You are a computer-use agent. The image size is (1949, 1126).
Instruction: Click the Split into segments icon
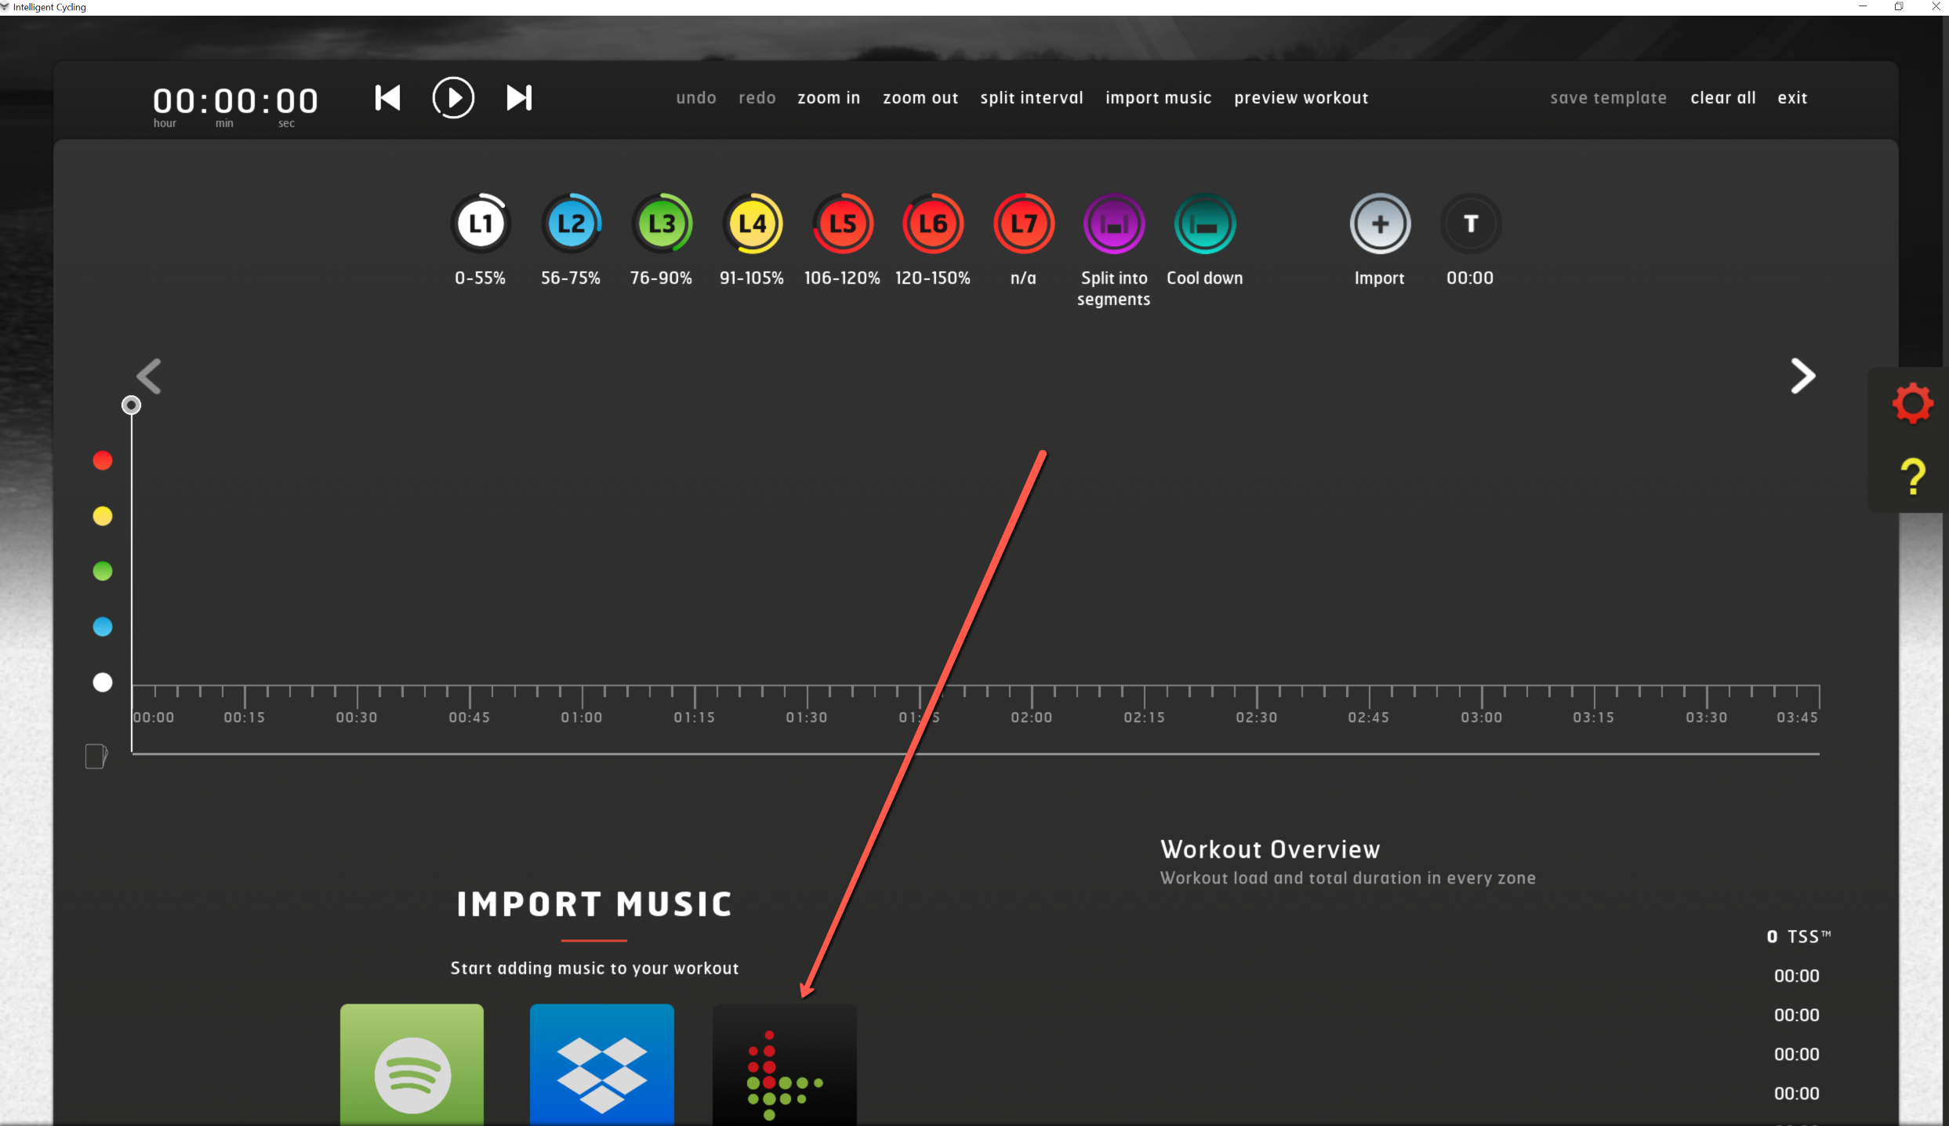1113,224
